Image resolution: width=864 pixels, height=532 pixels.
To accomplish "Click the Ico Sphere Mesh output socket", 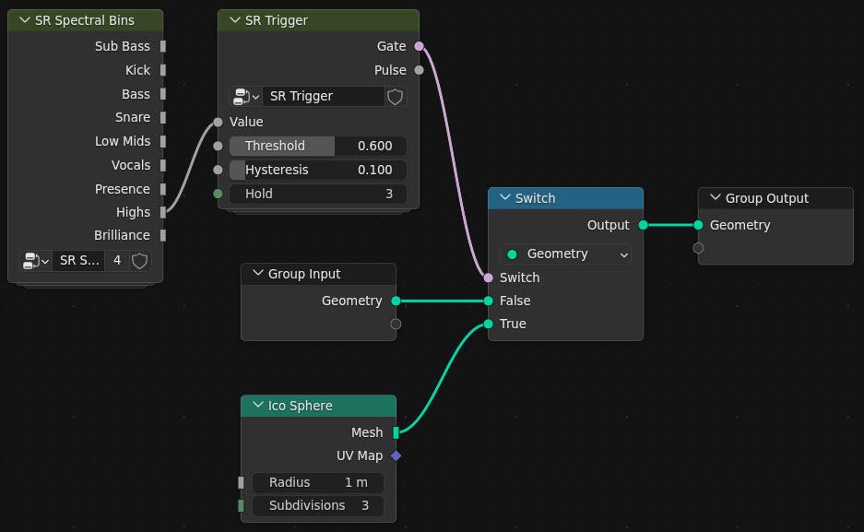I will point(396,432).
